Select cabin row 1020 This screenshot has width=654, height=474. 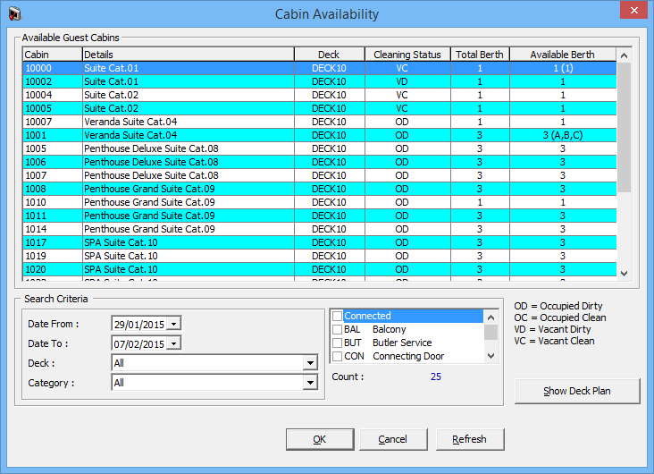320,269
